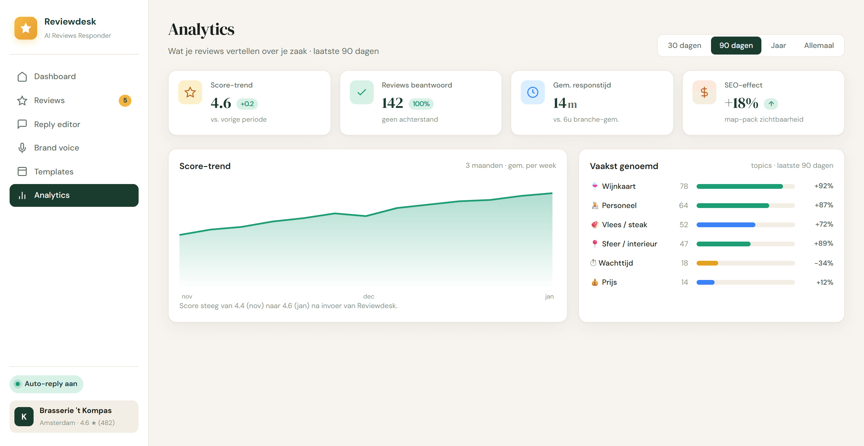864x446 pixels.
Task: Toggle the Auto-reply aan switch
Action: tap(46, 384)
